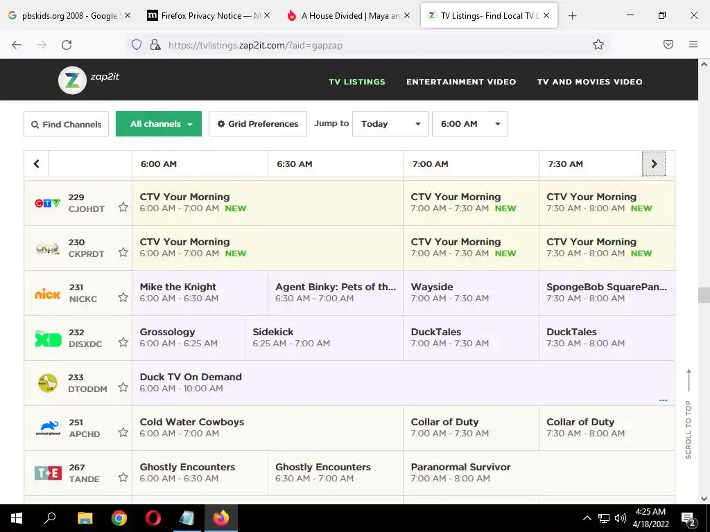Open Grossology 6:00 AM listing
This screenshot has width=710, height=532.
click(x=189, y=337)
